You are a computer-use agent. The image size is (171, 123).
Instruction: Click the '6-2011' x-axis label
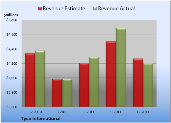(x=89, y=112)
